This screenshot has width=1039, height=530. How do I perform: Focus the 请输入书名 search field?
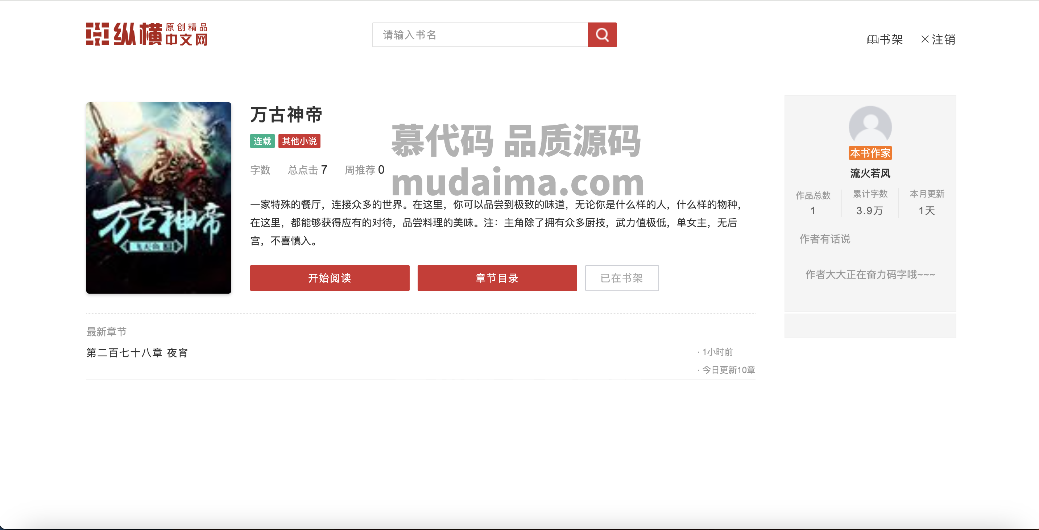tap(480, 35)
